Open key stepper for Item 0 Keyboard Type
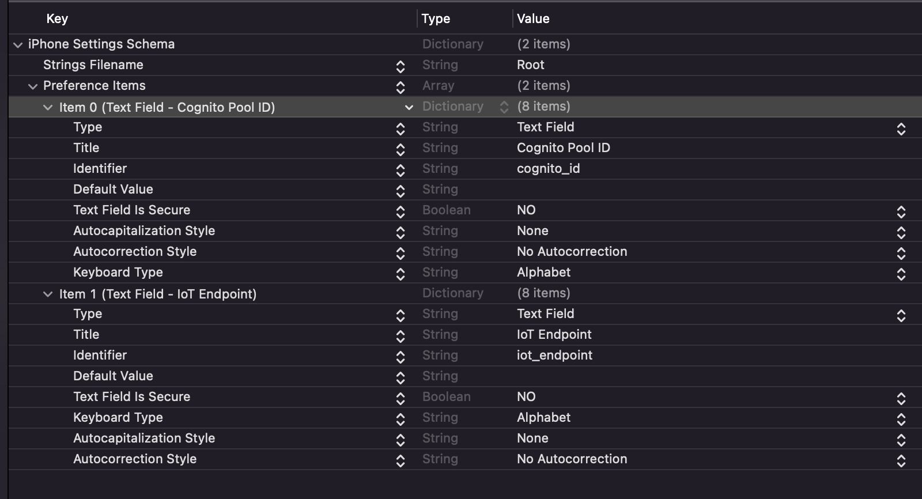 click(x=400, y=274)
